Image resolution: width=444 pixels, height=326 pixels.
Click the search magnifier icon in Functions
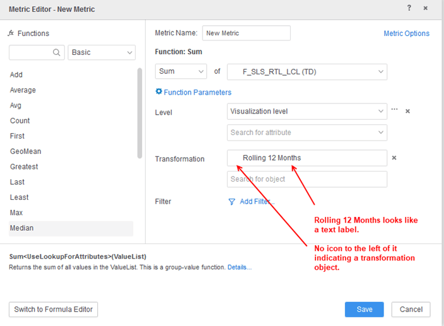[x=57, y=53]
